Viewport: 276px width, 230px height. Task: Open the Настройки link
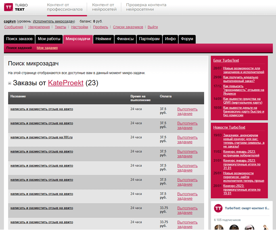point(79,27)
